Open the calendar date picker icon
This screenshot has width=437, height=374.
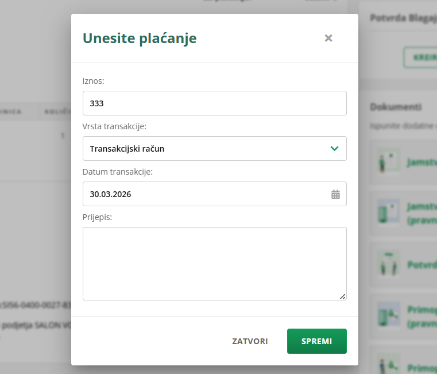(335, 194)
